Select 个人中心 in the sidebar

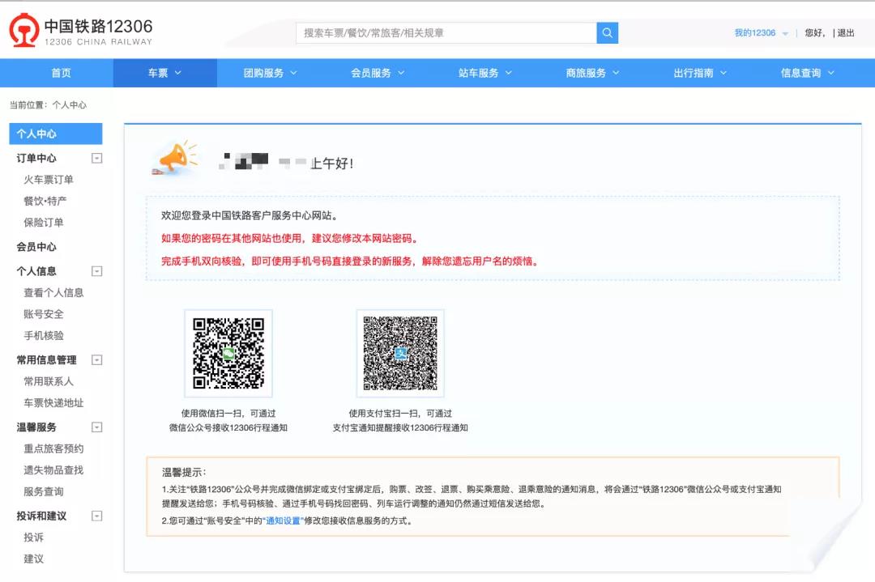[56, 134]
